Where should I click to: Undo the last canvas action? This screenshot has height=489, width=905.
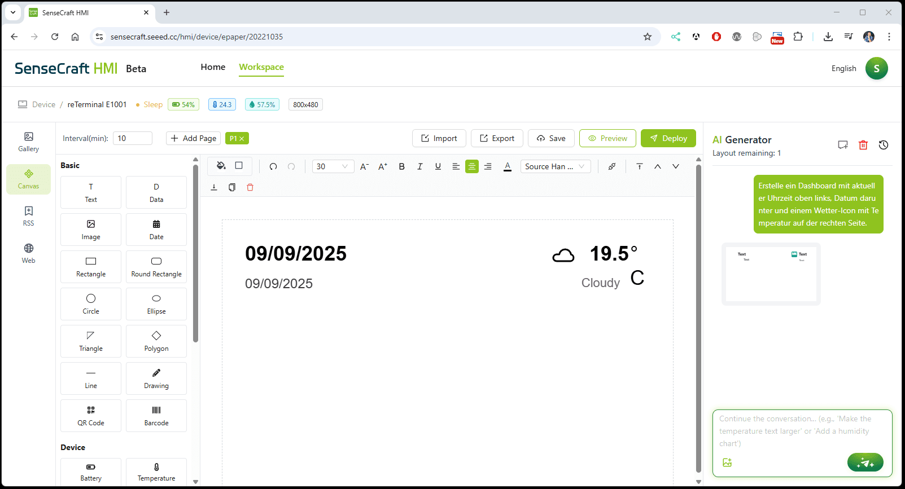pos(273,166)
